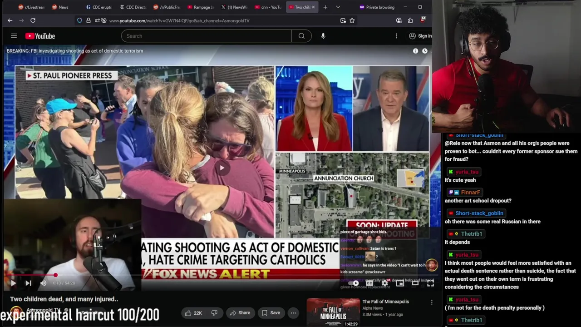The width and height of the screenshot is (581, 327).
Task: Start voice search with the microphone
Action: [323, 36]
